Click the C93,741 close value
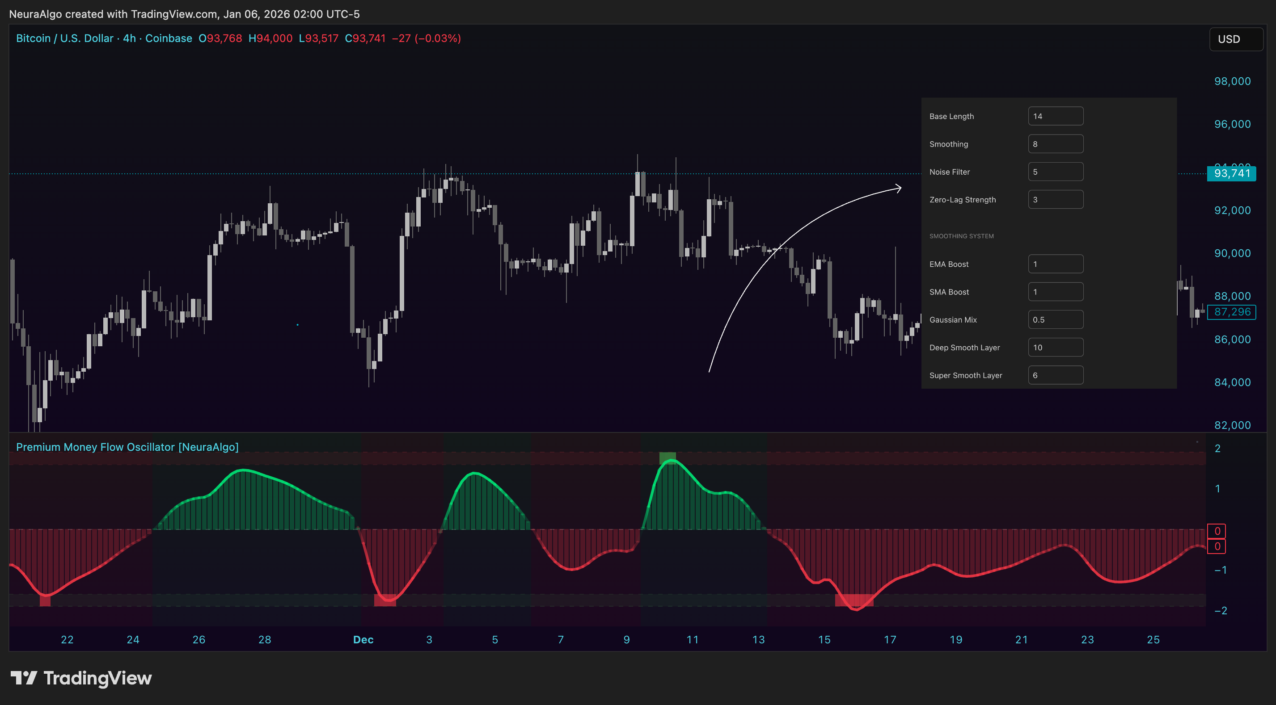This screenshot has width=1276, height=705. [x=365, y=38]
